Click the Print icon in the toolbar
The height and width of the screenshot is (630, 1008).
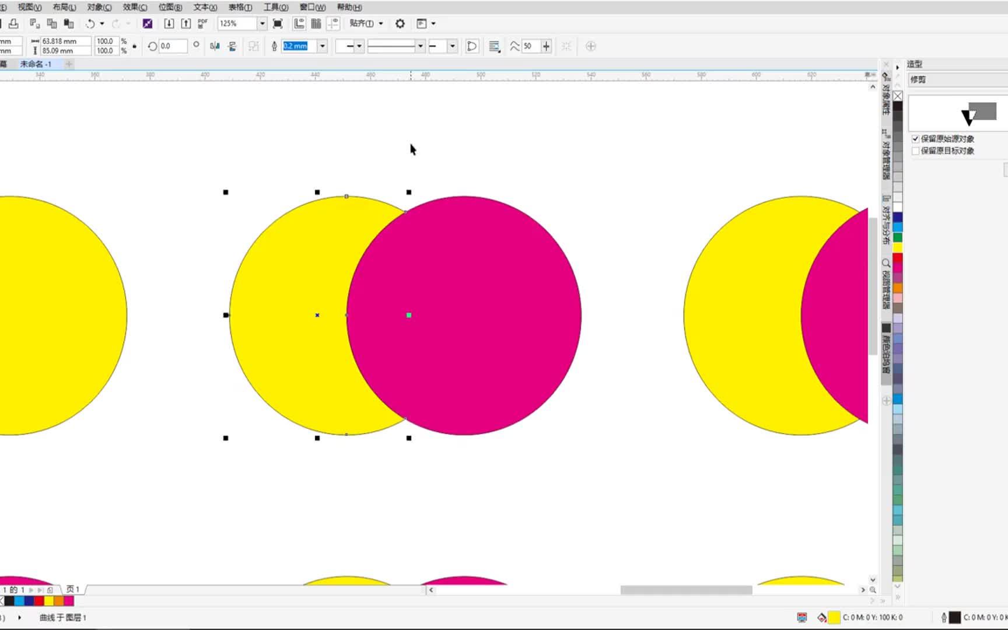pyautogui.click(x=13, y=23)
